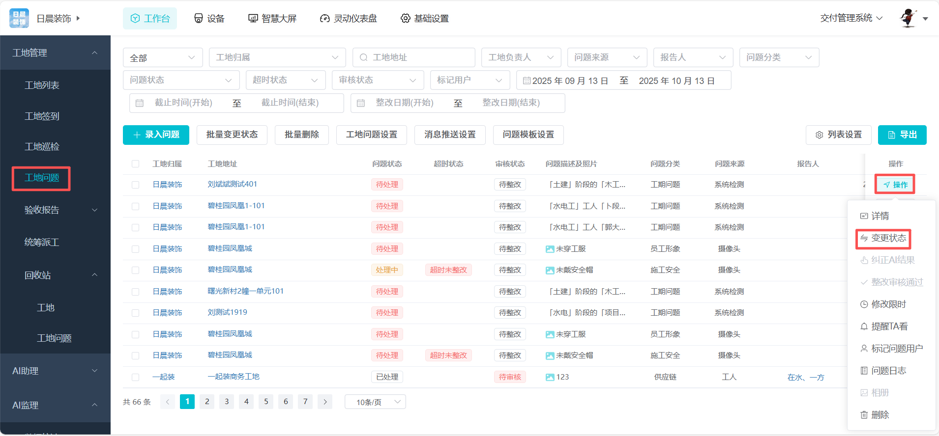939x436 pixels.
Task: Click the 日晨装饰 company logo icon
Action: pyautogui.click(x=19, y=18)
